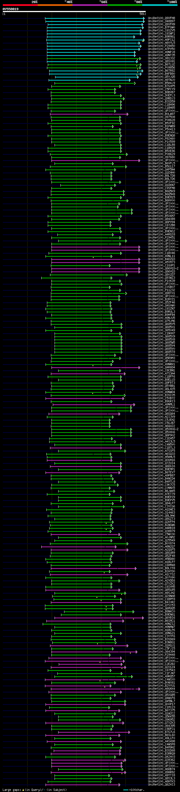Select label UniRef100_A9PI12

point(161,40)
